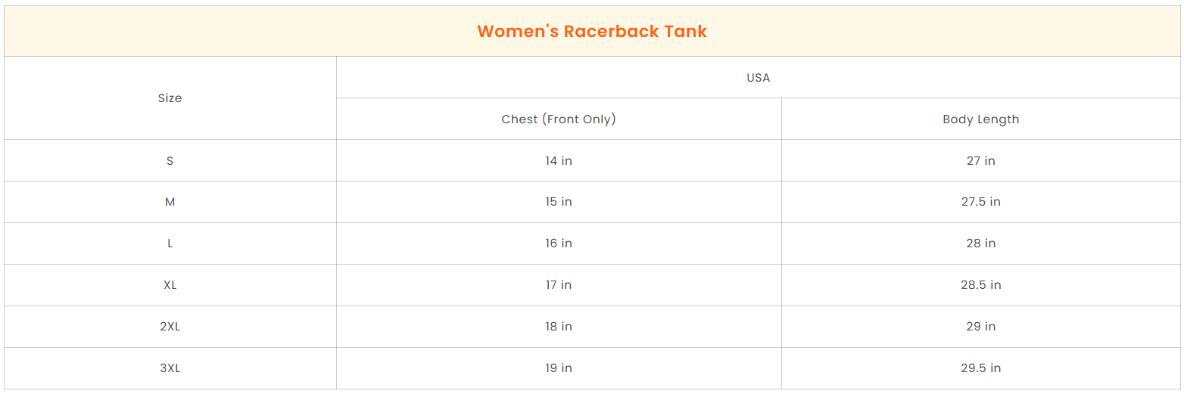Click the 29 in body length value

980,327
